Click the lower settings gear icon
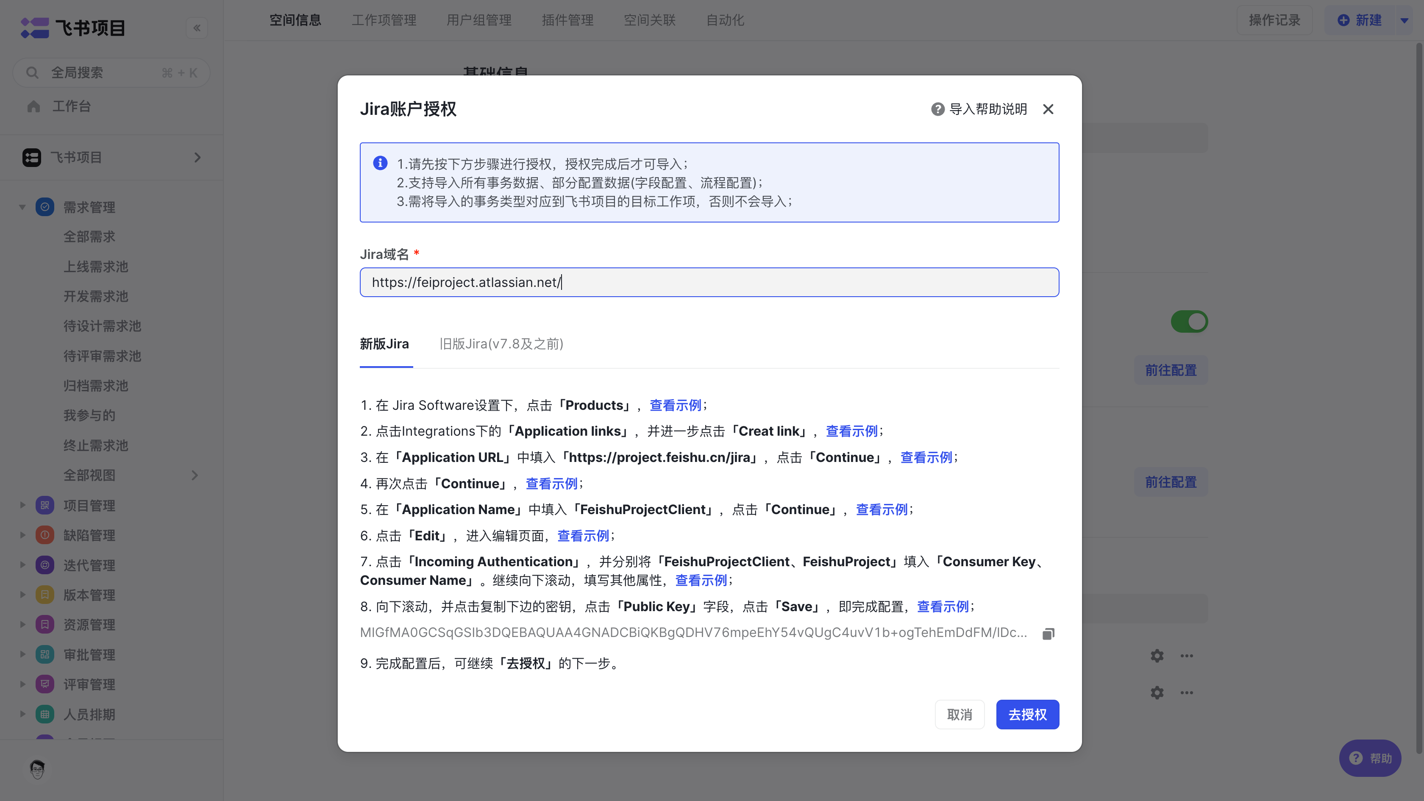Viewport: 1424px width, 801px height. [x=1157, y=693]
